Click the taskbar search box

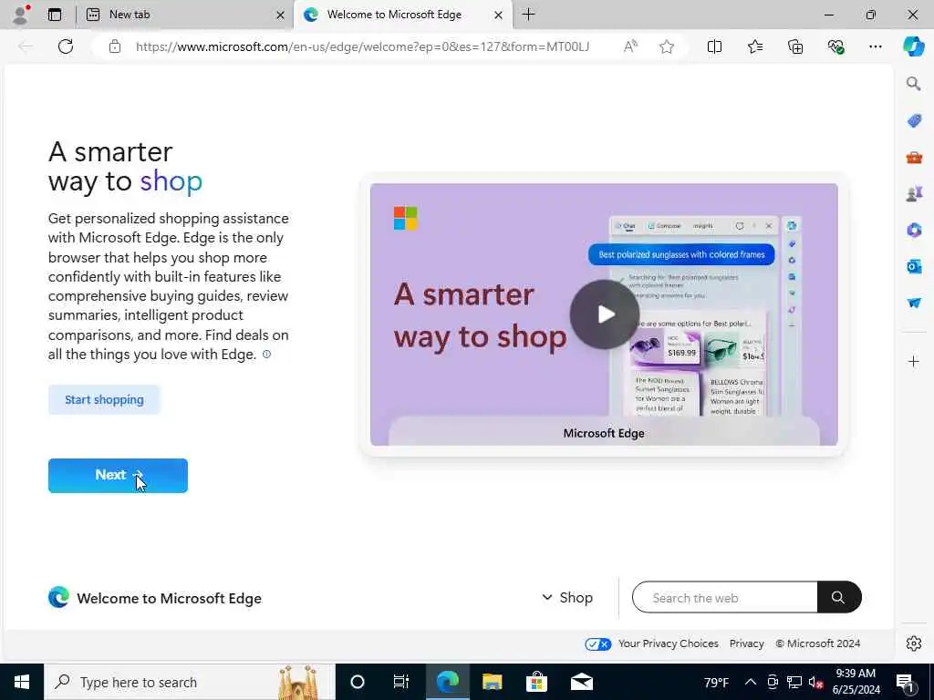pyautogui.click(x=190, y=682)
